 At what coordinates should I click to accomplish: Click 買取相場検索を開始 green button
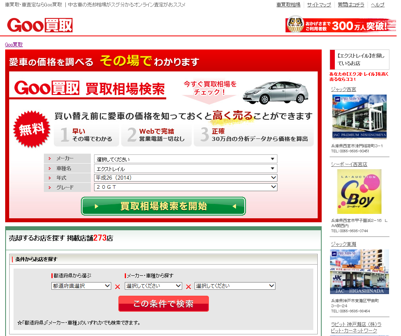(x=163, y=206)
